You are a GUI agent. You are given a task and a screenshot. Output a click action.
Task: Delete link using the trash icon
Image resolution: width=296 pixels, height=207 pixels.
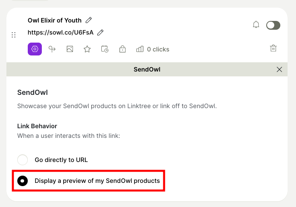tap(273, 48)
